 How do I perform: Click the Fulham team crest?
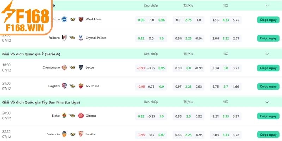pos(64,38)
